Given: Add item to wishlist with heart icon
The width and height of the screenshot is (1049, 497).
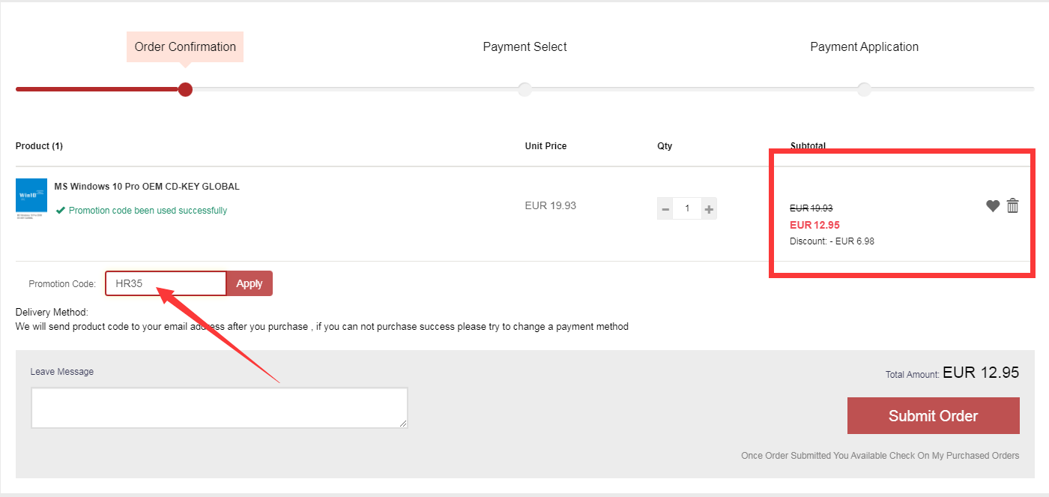Looking at the screenshot, I should pyautogui.click(x=993, y=206).
